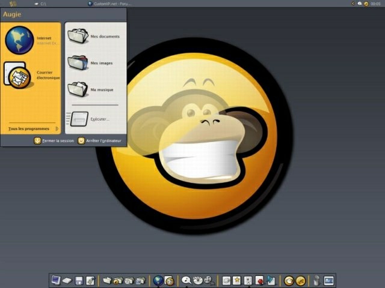Click the Exécuter run icon

79,119
